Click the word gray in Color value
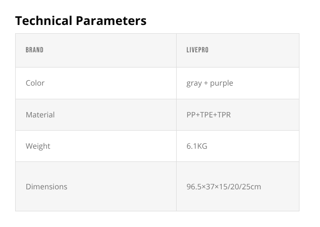Viewport: 320px width, 227px height. (x=194, y=83)
